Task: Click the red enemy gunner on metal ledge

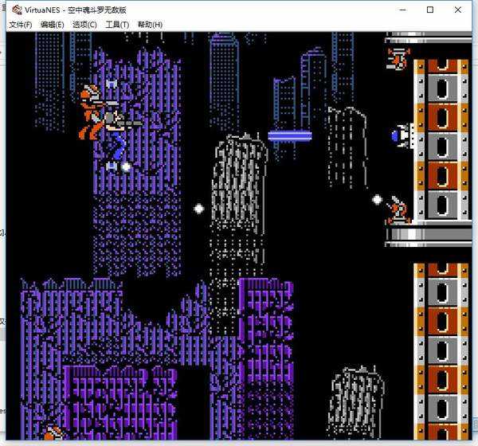Action: tap(397, 211)
